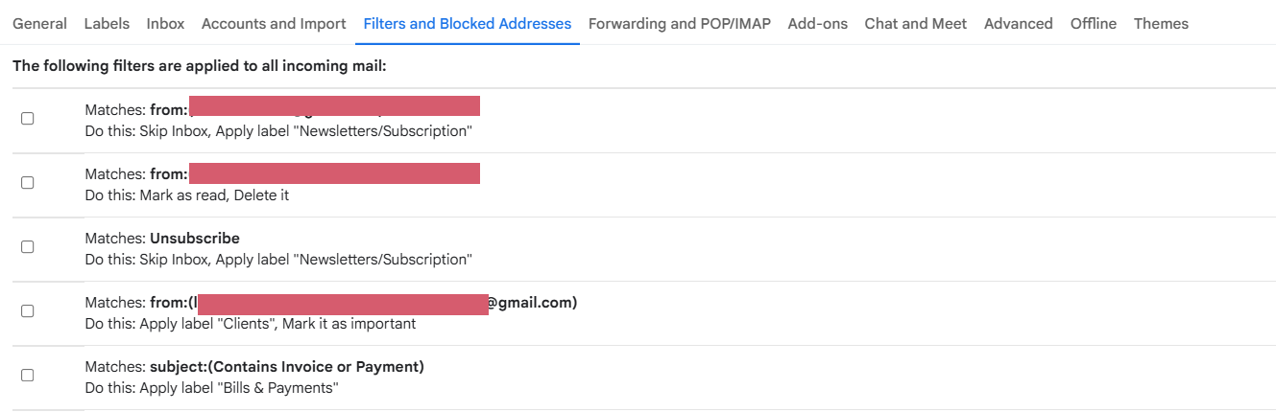Click the 'Matches: Unsubscribe' filter text
Screen dimensions: 1276x412
pos(162,239)
